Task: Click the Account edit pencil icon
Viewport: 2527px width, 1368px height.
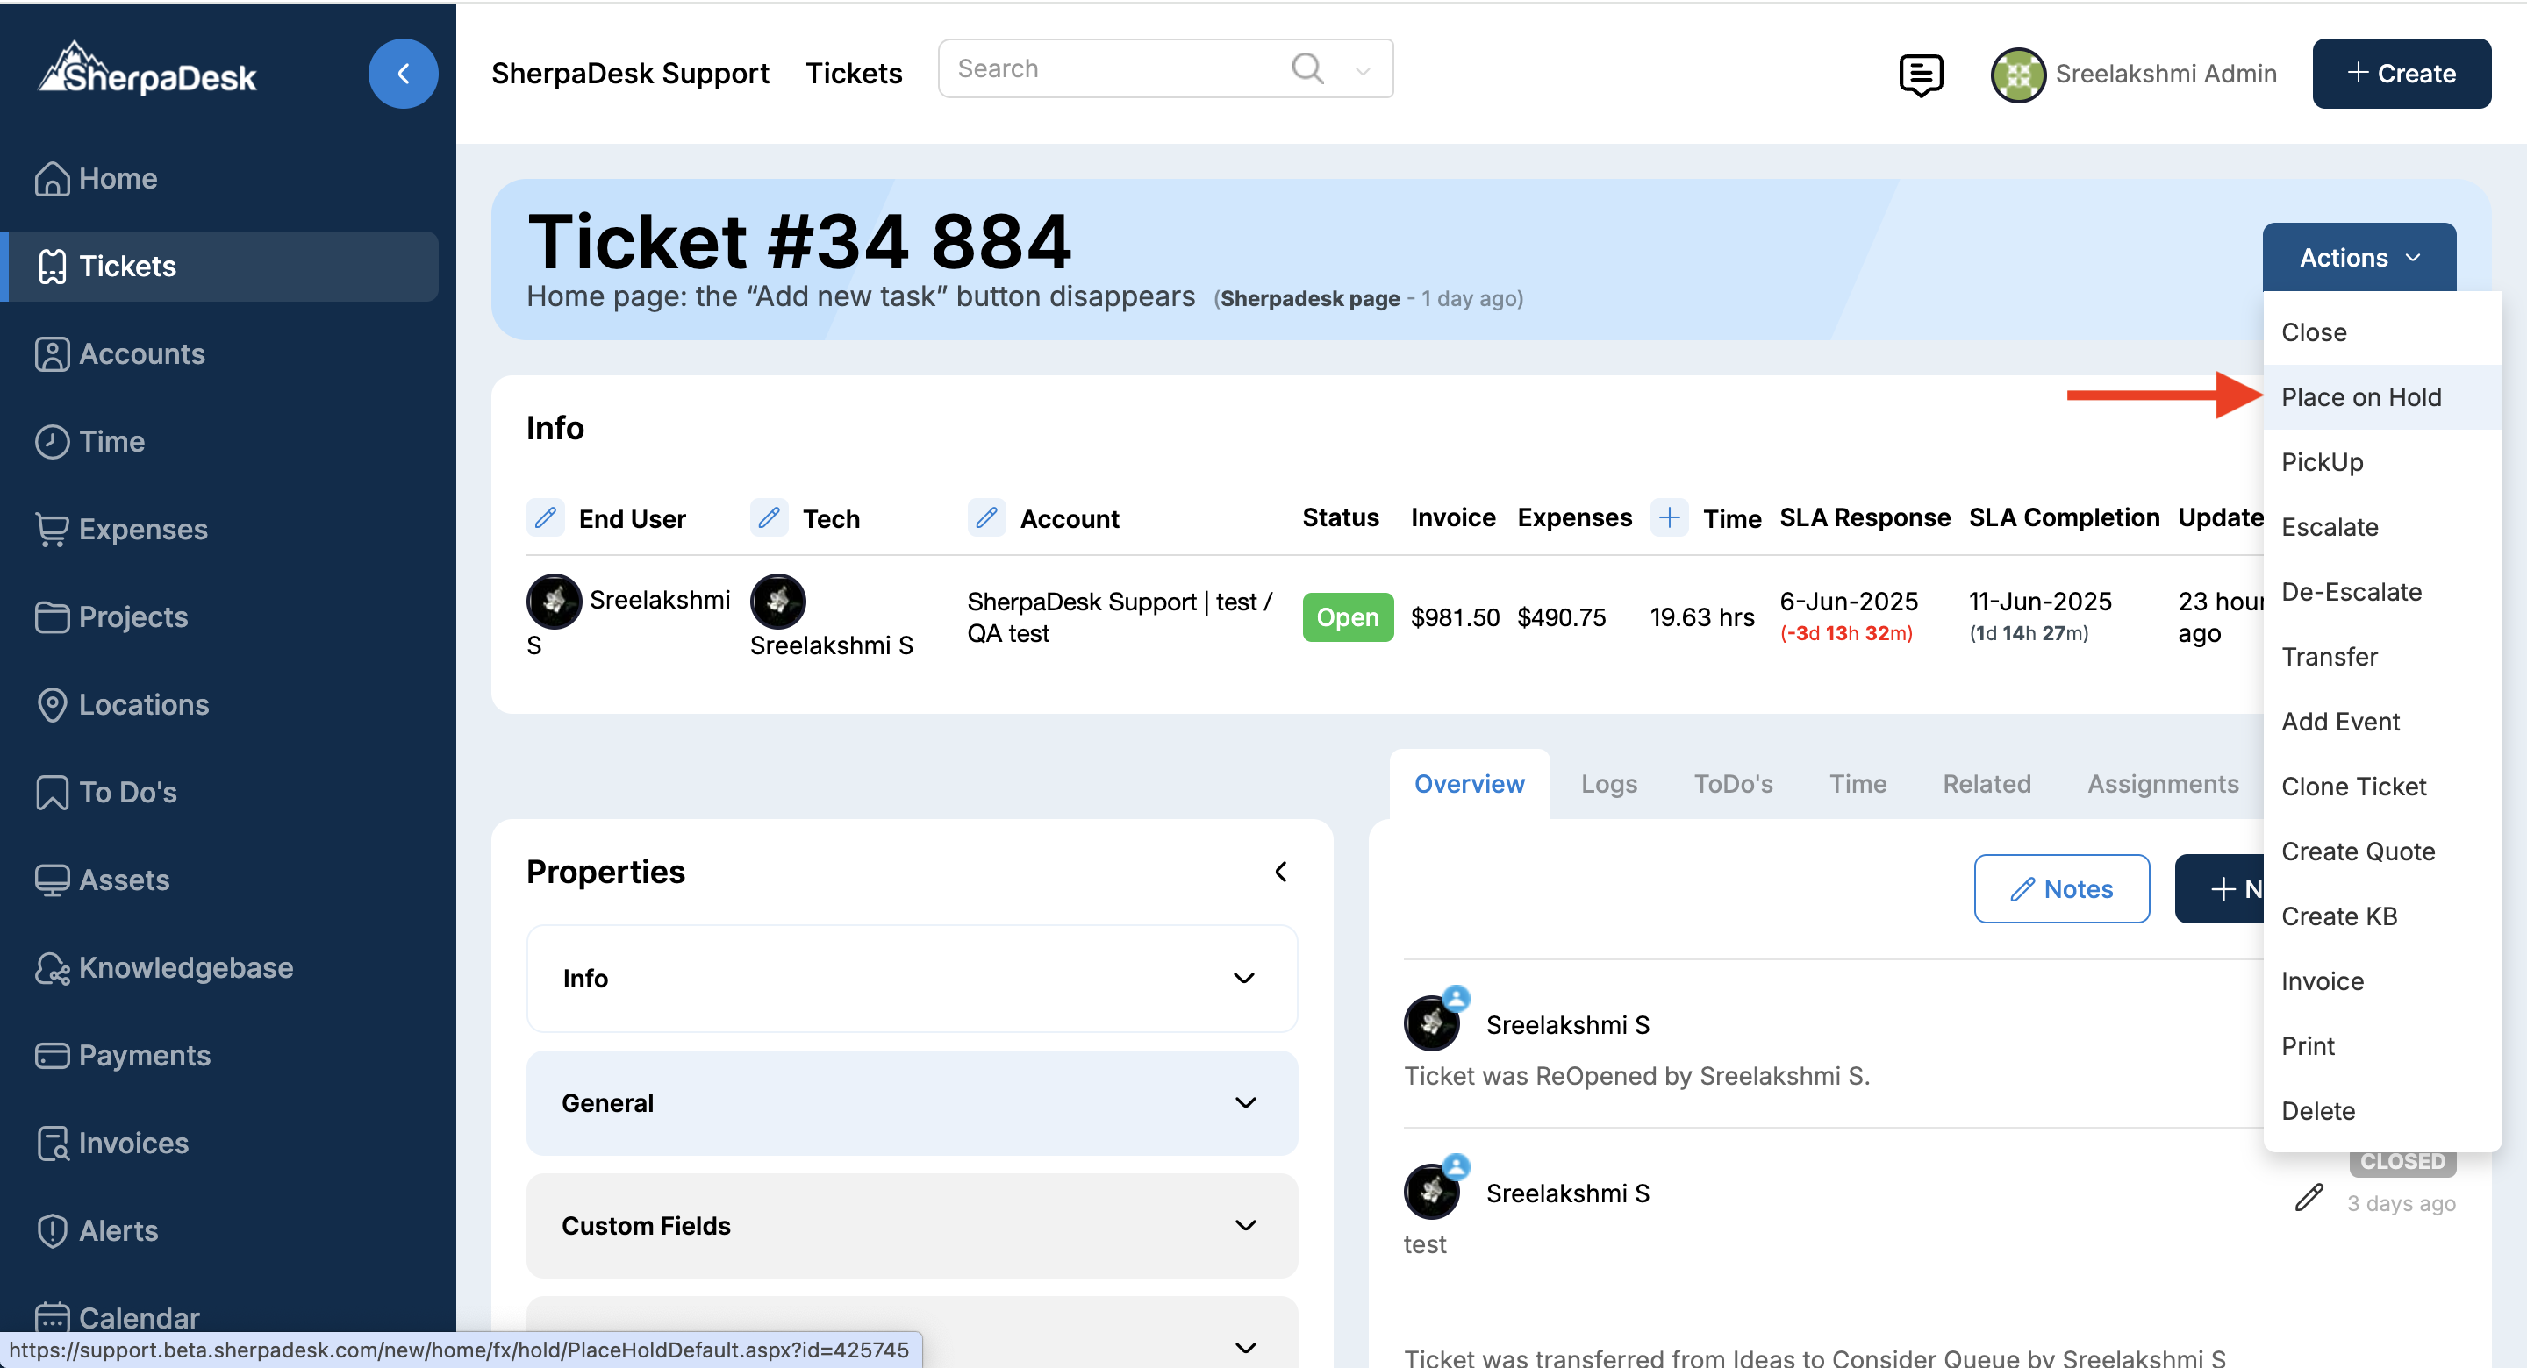Action: tap(987, 517)
